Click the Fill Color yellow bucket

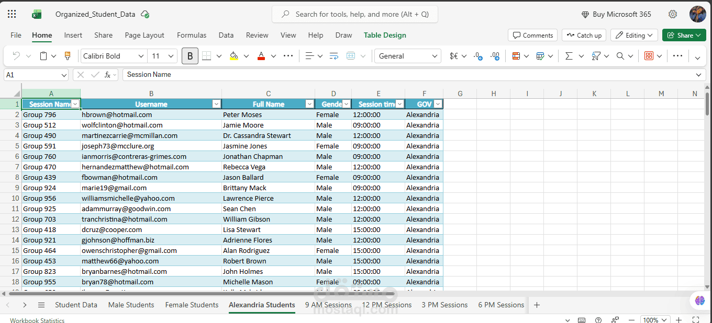234,56
